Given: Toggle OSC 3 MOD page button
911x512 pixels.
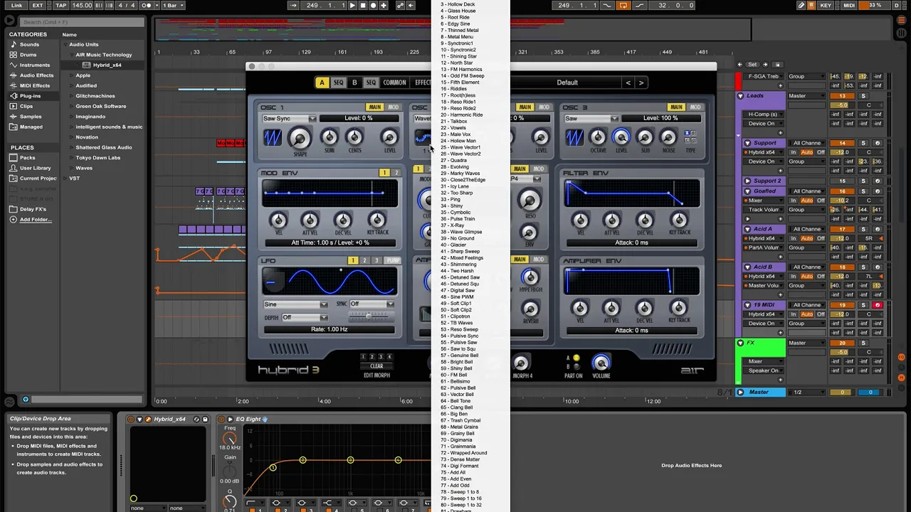Looking at the screenshot, I should [695, 107].
